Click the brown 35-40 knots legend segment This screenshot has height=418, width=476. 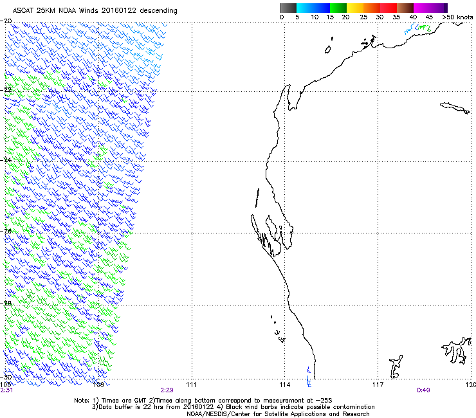tap(405, 8)
